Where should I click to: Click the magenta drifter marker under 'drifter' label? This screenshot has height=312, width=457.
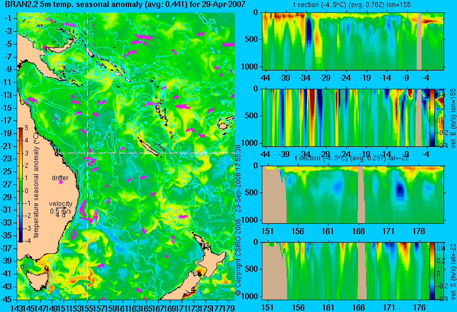pyautogui.click(x=61, y=182)
